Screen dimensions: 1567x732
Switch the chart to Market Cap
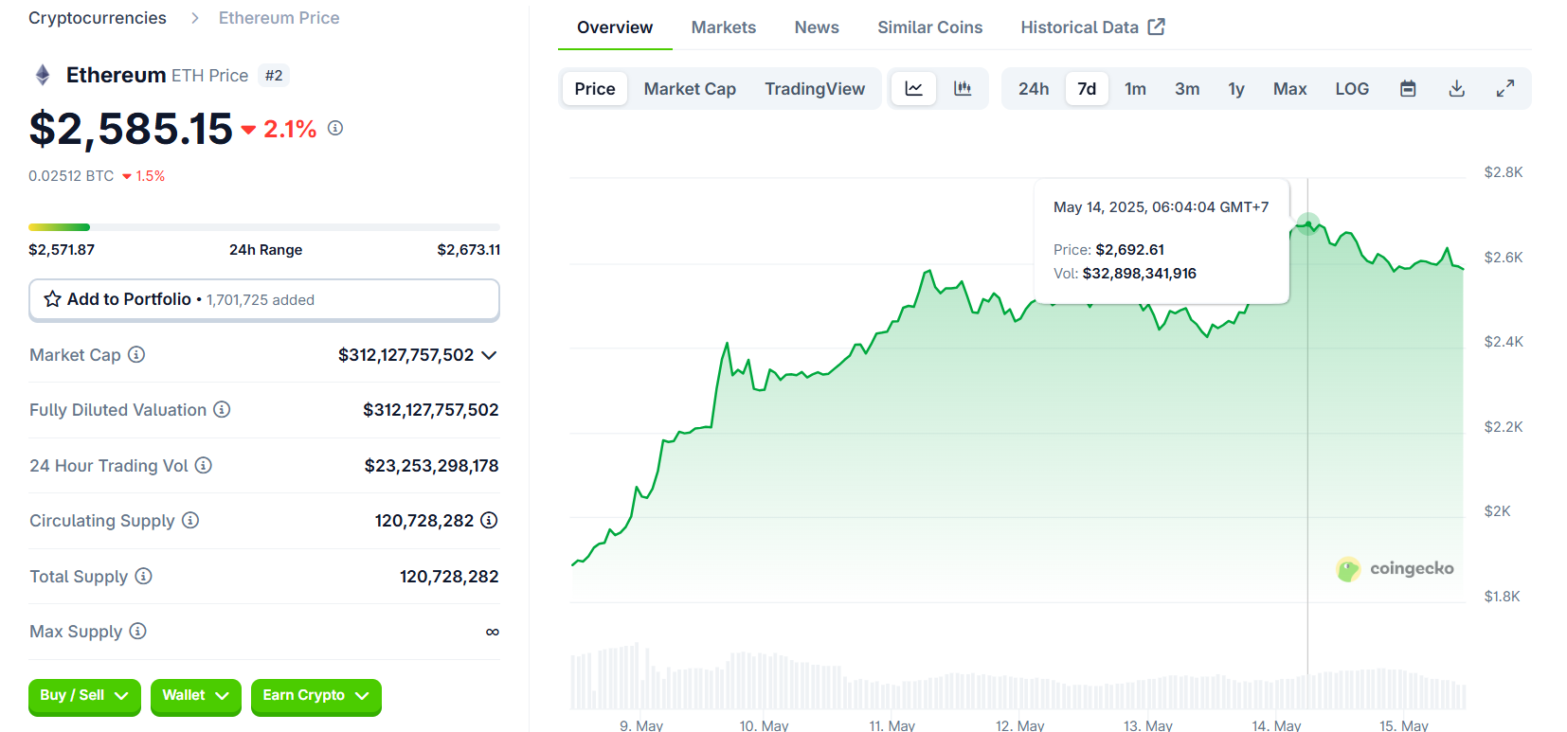pos(690,88)
